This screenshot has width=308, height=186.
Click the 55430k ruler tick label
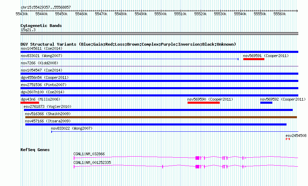tap(22, 14)
